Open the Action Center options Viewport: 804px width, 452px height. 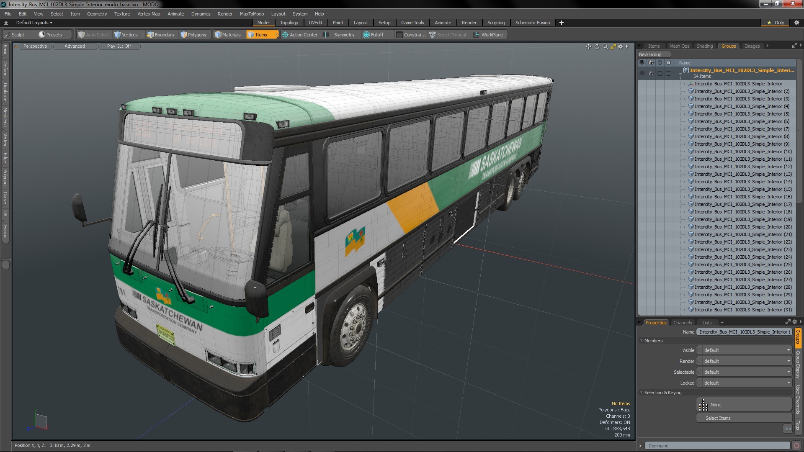[300, 35]
